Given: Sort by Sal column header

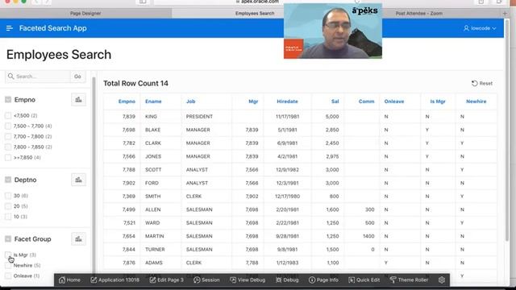Looking at the screenshot, I should [x=335, y=101].
